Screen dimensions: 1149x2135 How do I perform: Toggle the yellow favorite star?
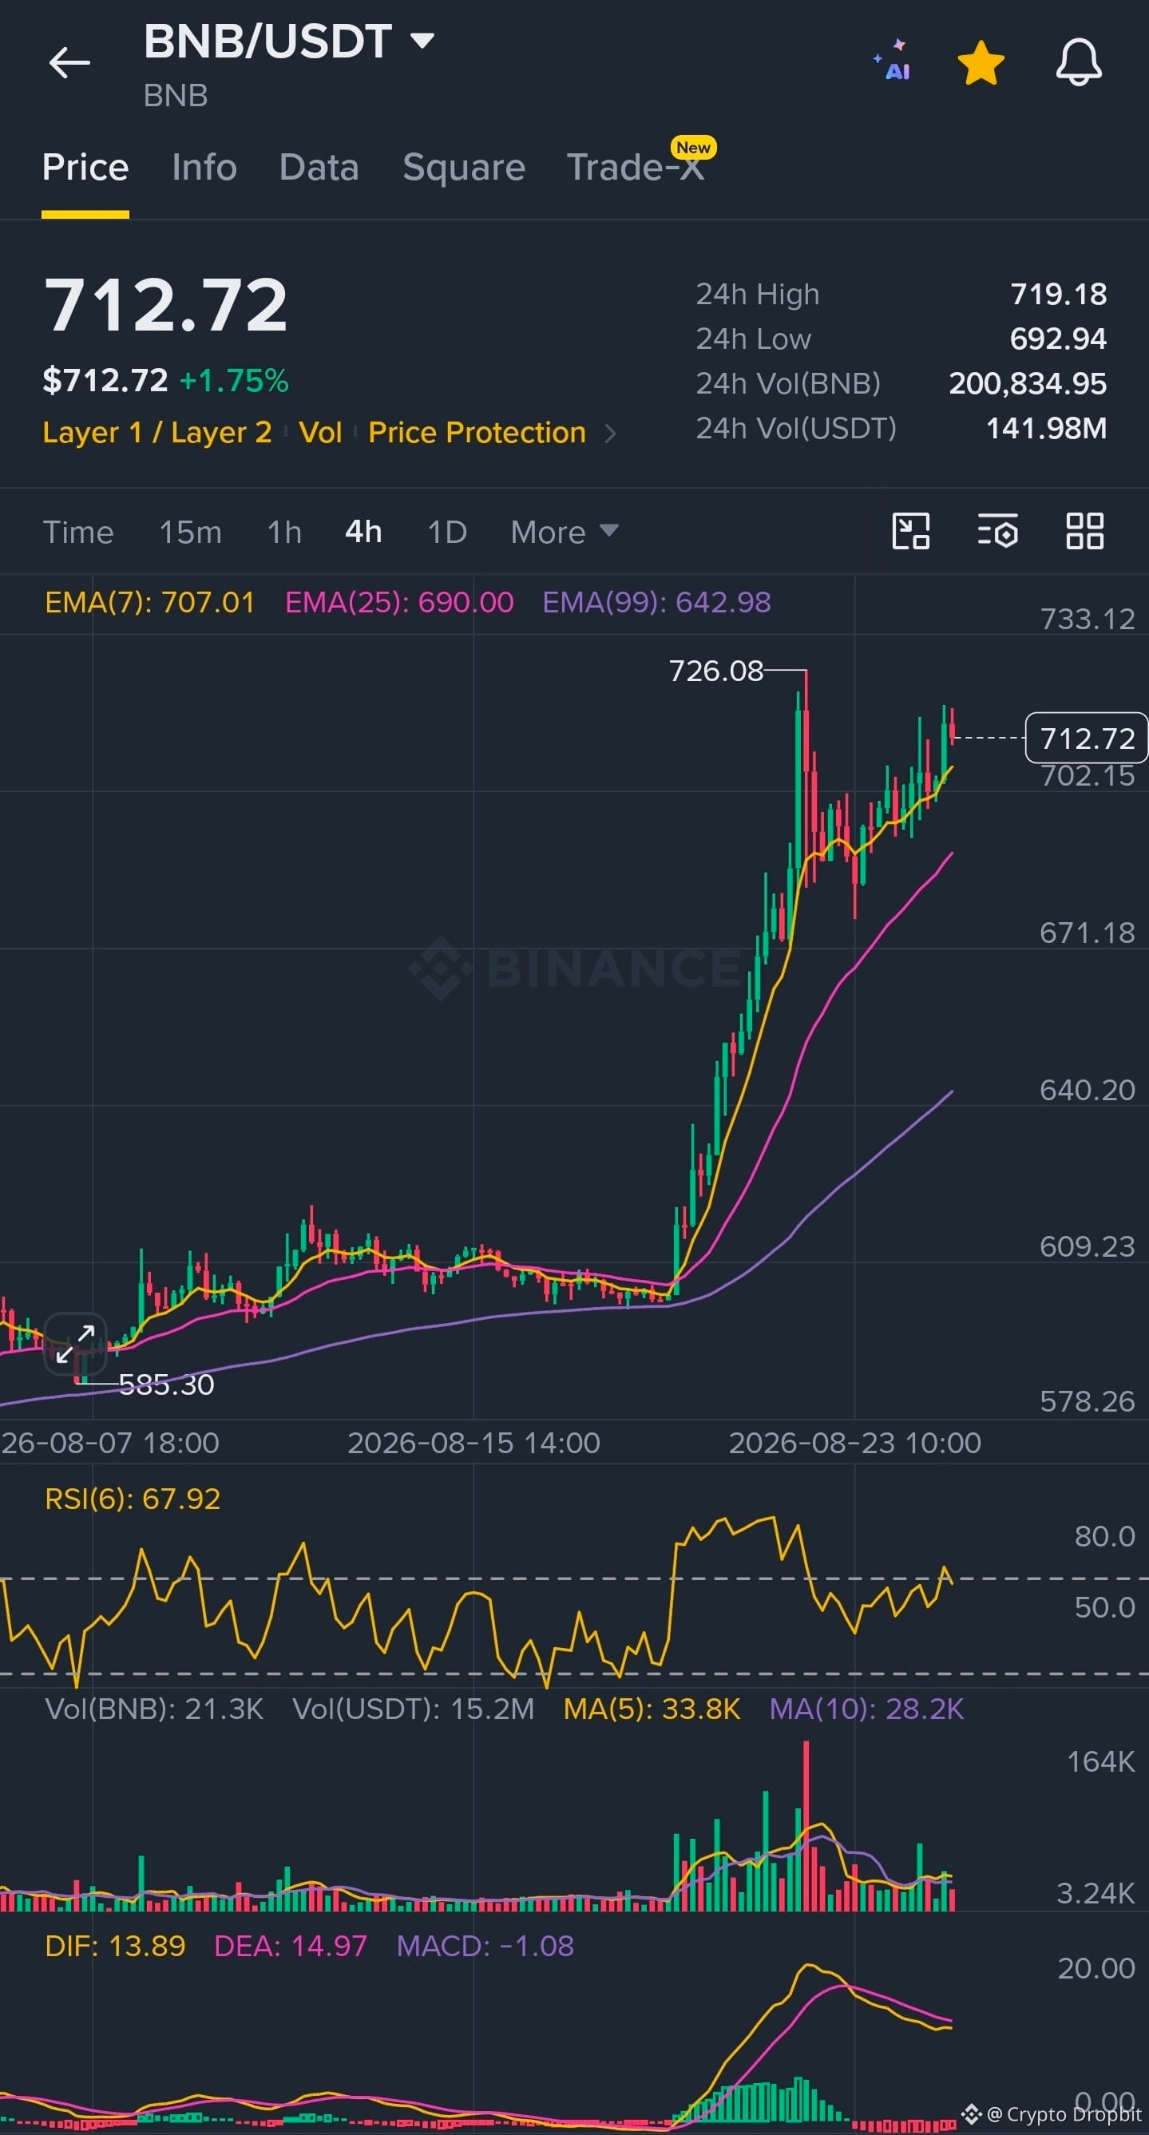click(x=981, y=63)
